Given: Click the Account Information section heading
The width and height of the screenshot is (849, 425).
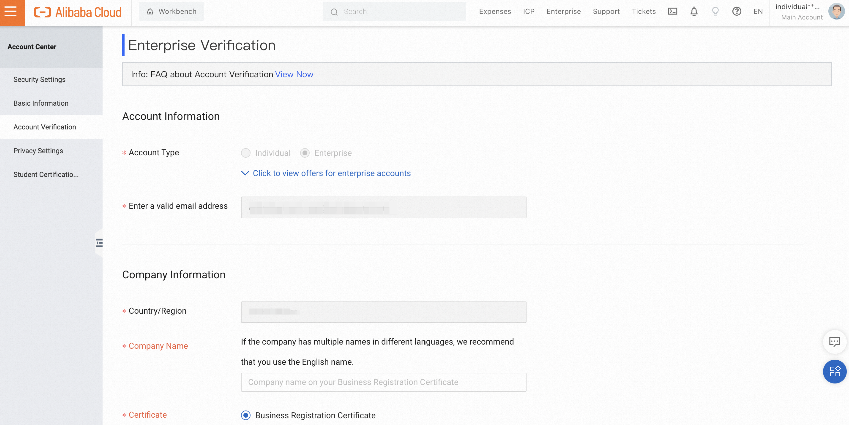Looking at the screenshot, I should [171, 116].
